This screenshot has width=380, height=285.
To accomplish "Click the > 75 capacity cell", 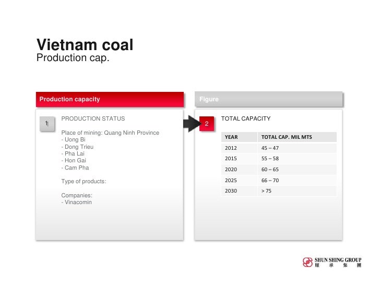I will [297, 191].
